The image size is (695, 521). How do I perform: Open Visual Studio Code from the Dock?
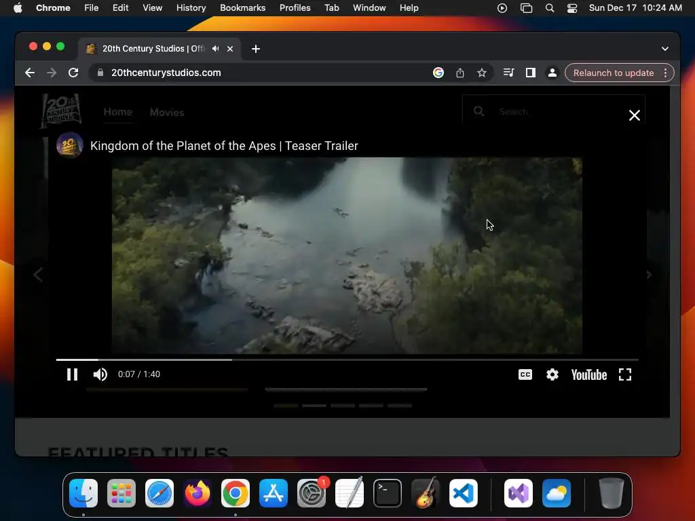point(464,493)
